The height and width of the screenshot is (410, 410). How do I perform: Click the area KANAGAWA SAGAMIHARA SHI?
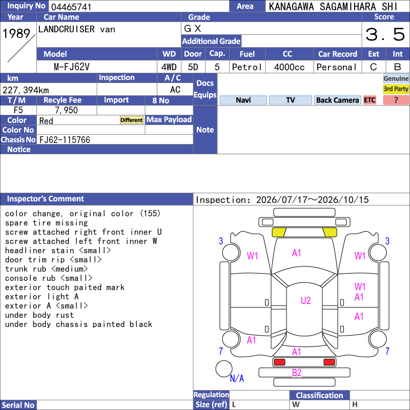[x=333, y=7]
